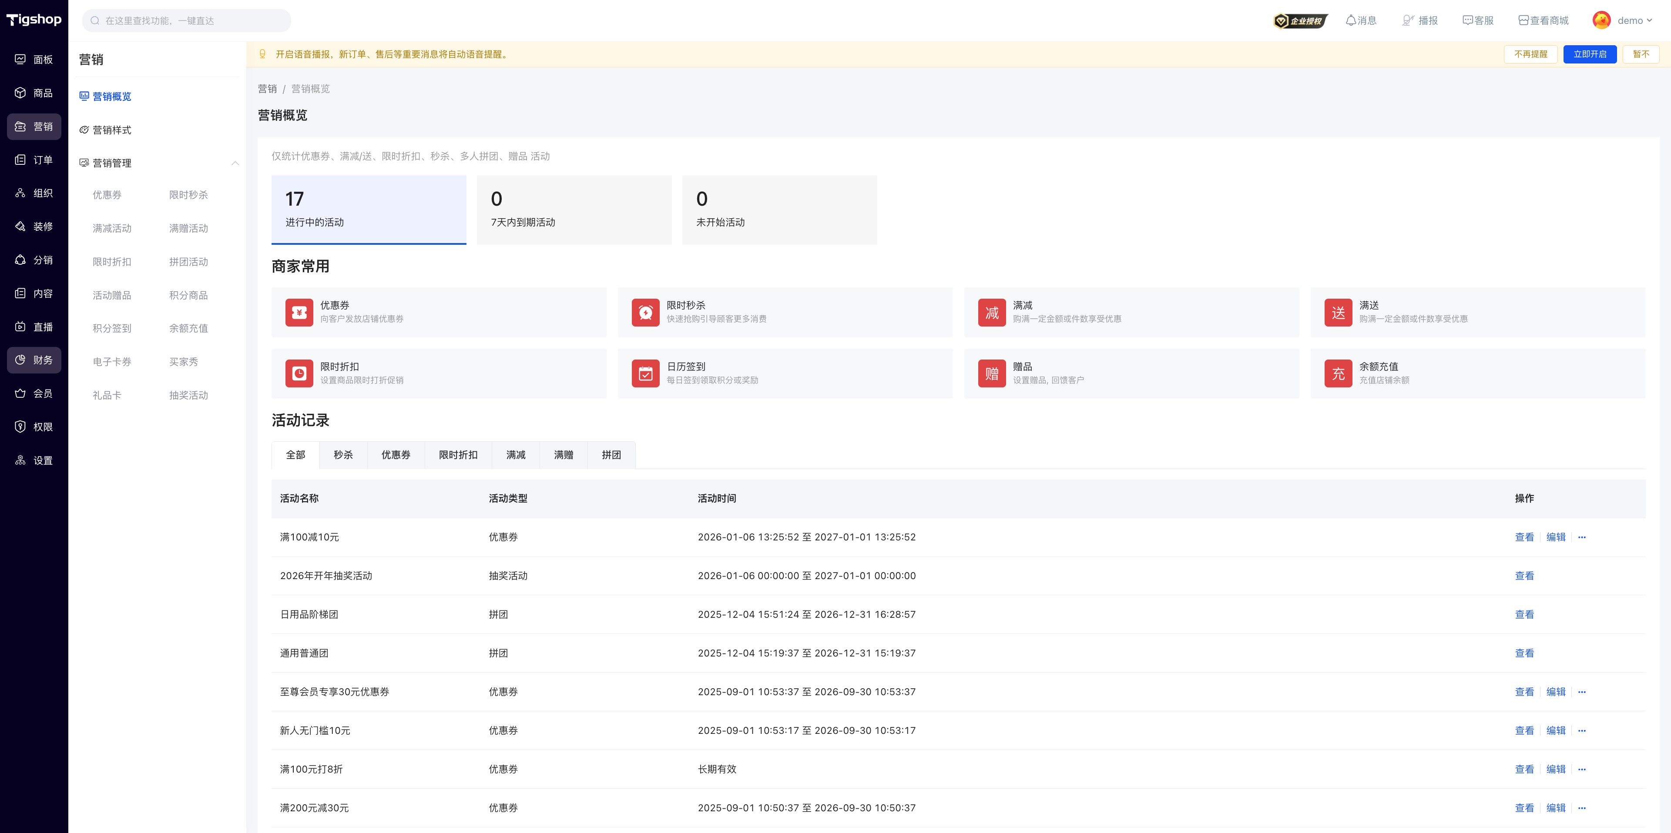Screen dimensions: 1671x833
Task: Collapse the 营销管理 menu chevron
Action: coord(235,163)
